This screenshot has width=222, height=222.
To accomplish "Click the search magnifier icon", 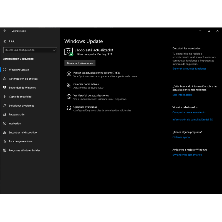I will click(x=54, y=50).
